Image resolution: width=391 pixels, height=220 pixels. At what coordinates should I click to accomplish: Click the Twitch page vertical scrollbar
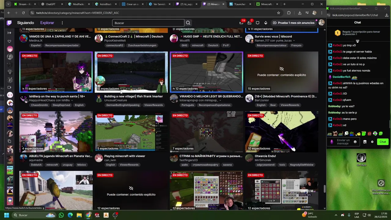click(x=324, y=189)
